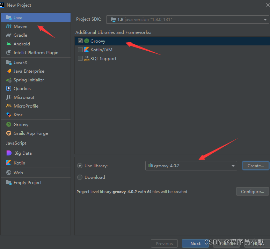This screenshot has height=249, width=270.
Task: Click the Spring Initializr leaf icon
Action: 9,80
